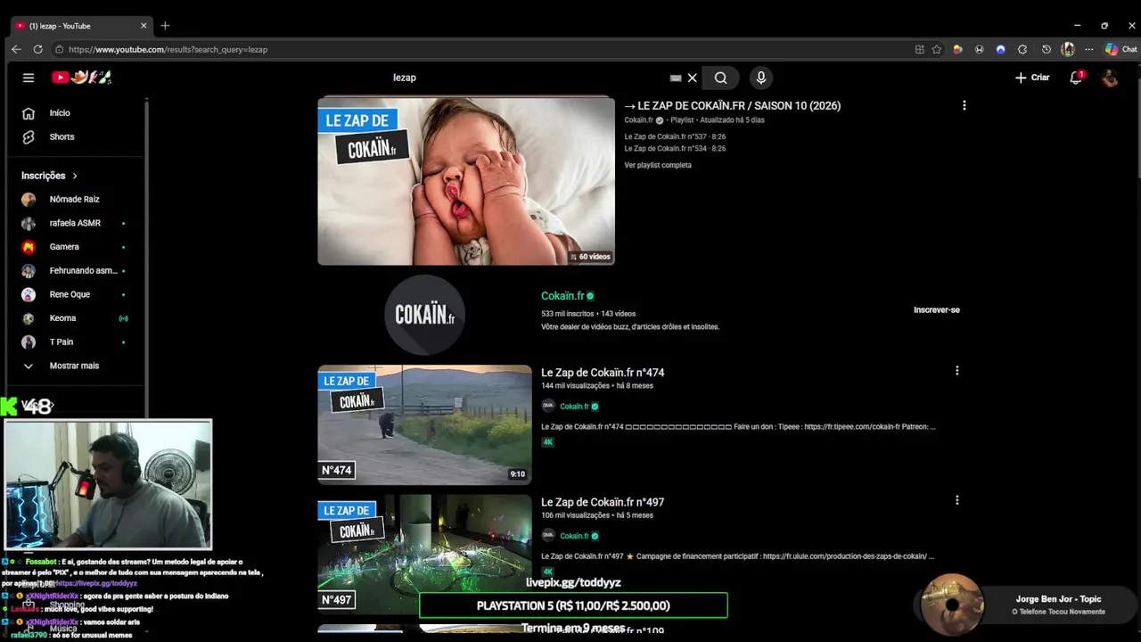Image resolution: width=1141 pixels, height=642 pixels.
Task: Click the Jorge Ben Jor album cover
Action: pyautogui.click(x=952, y=605)
